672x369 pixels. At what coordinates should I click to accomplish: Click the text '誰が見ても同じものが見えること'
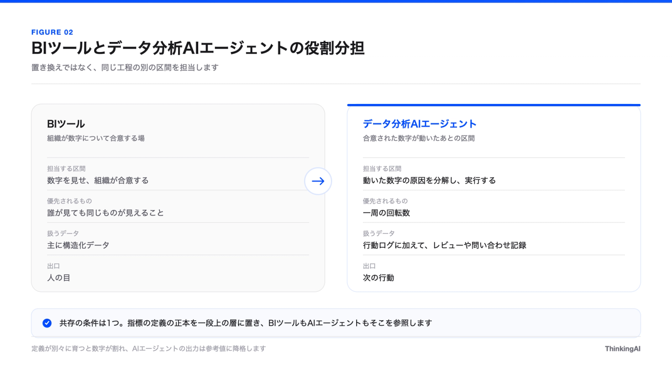pyautogui.click(x=105, y=213)
